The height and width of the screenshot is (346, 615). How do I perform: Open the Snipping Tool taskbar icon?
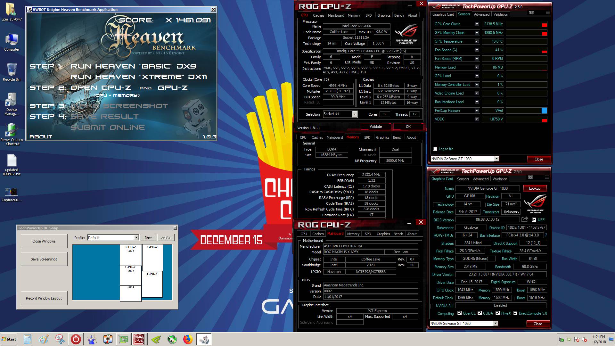(x=60, y=339)
